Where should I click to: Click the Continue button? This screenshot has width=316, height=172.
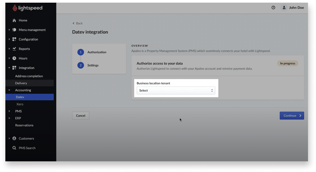click(292, 115)
